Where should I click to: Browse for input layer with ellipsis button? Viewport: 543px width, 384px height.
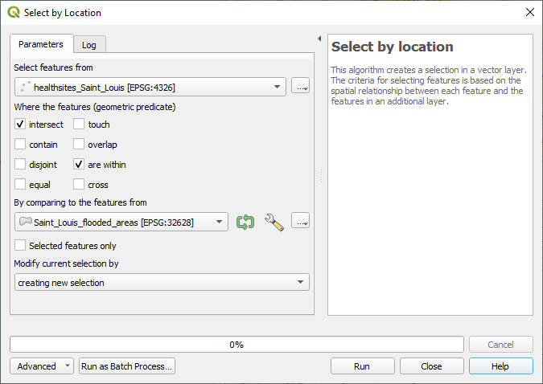pos(300,87)
